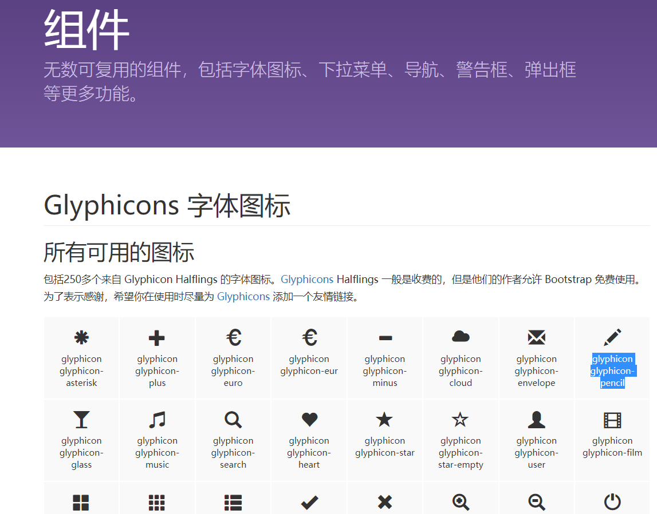
Task: Select the glass glyphicon icon
Action: click(x=81, y=420)
